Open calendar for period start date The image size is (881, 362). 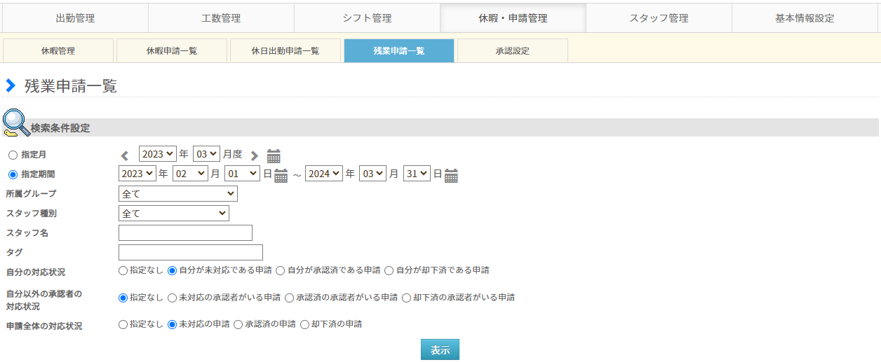click(281, 175)
